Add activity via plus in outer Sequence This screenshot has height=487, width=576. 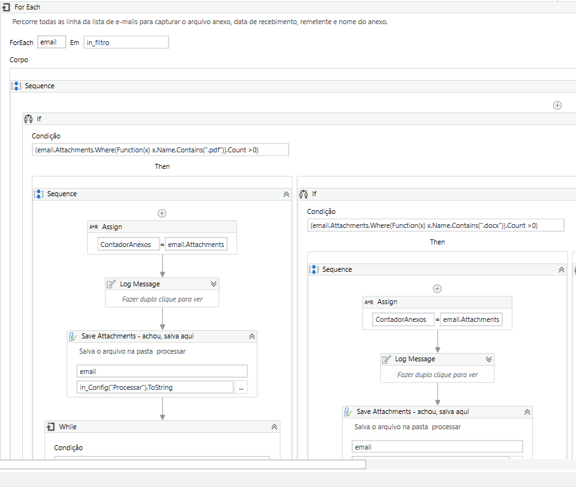pos(558,105)
